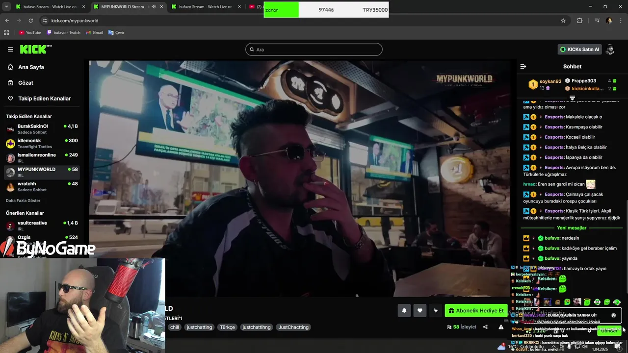Expand the gift leaderboard down arrow
628x353 pixels.
[572, 98]
